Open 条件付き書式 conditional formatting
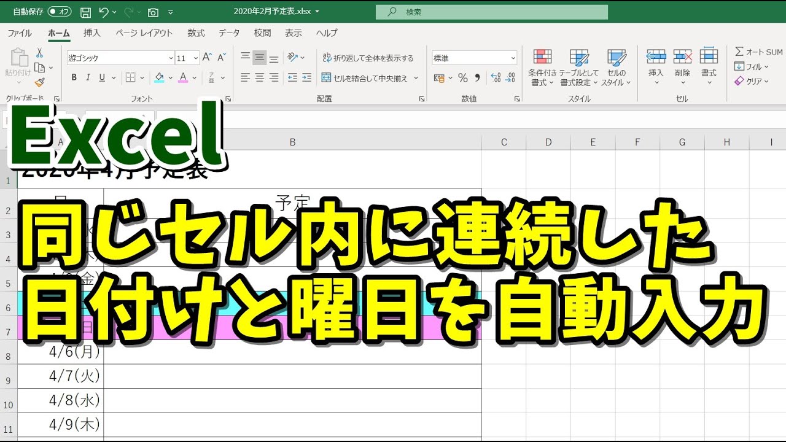Image resolution: width=786 pixels, height=442 pixels. click(x=542, y=68)
